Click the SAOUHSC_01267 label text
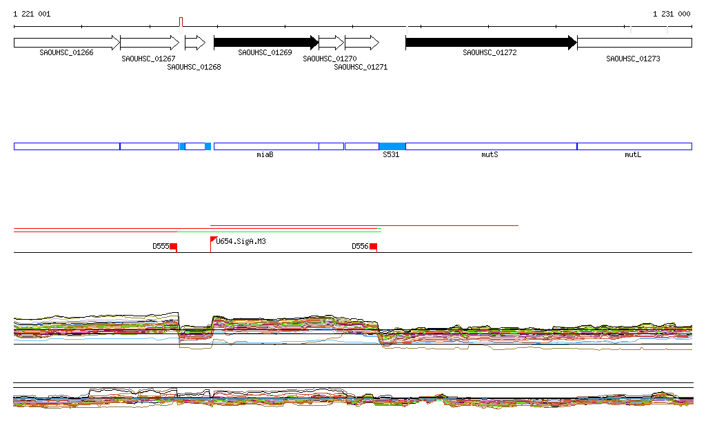The image size is (706, 421). (x=149, y=59)
